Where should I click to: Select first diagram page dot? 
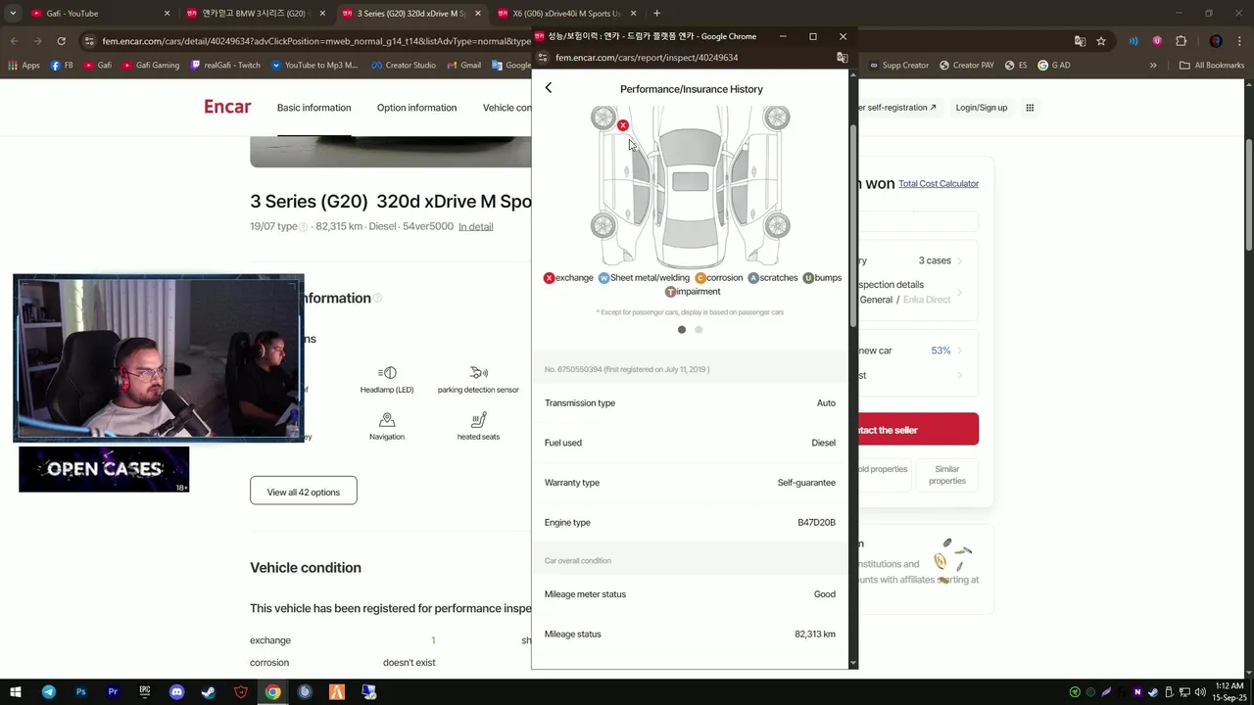click(682, 330)
